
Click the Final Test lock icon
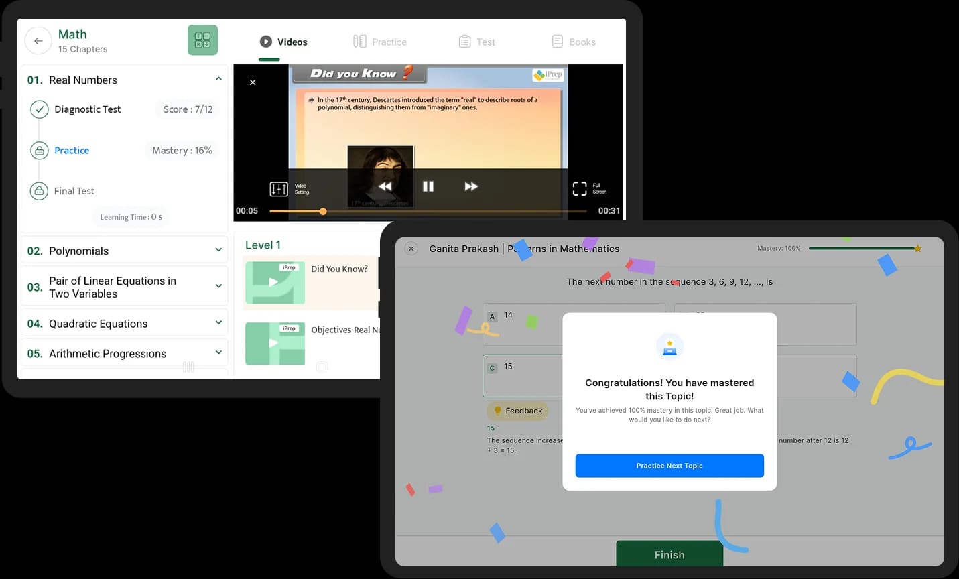pyautogui.click(x=40, y=191)
